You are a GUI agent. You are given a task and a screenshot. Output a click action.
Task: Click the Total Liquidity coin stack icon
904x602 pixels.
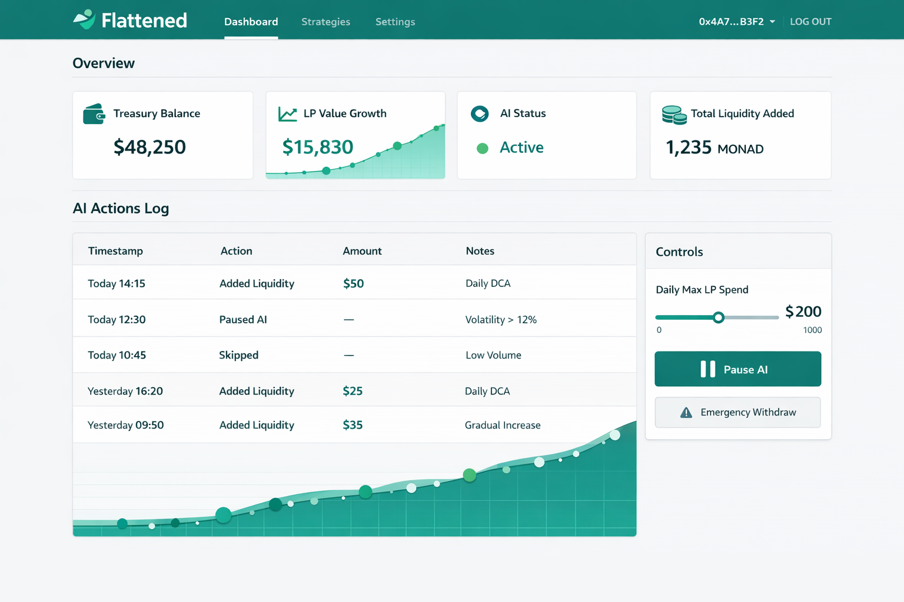pyautogui.click(x=674, y=115)
